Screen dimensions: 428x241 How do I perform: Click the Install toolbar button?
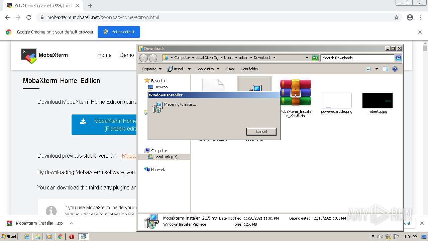coord(176,69)
